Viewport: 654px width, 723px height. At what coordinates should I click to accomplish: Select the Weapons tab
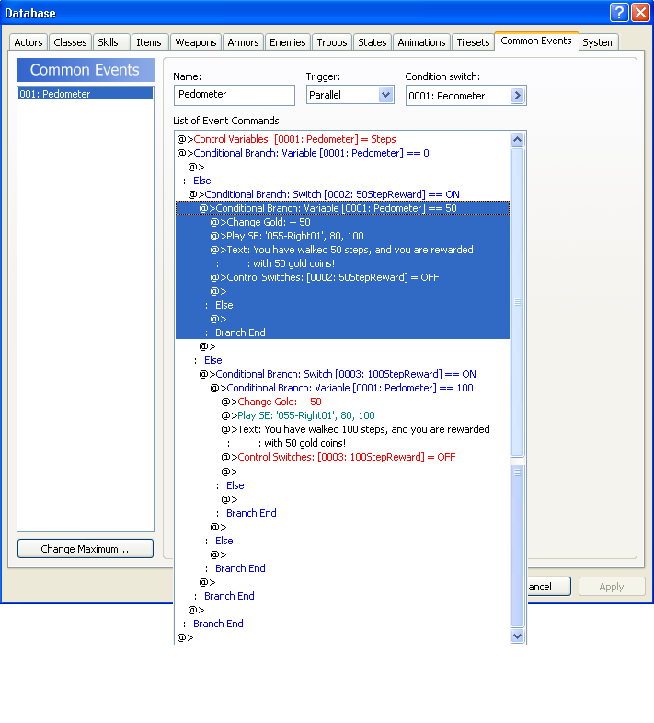point(196,42)
